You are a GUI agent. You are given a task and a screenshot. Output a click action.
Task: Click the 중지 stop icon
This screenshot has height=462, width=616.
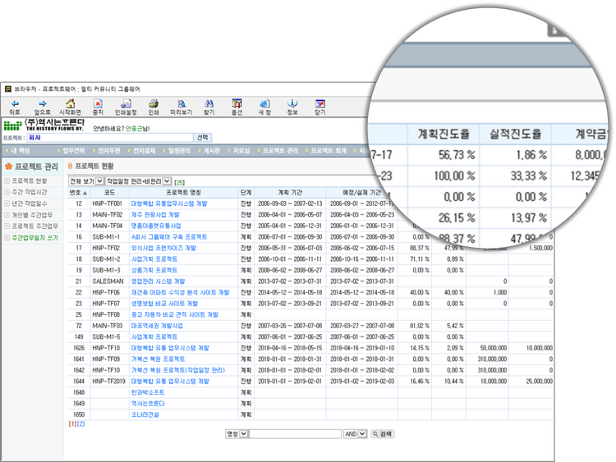point(98,103)
